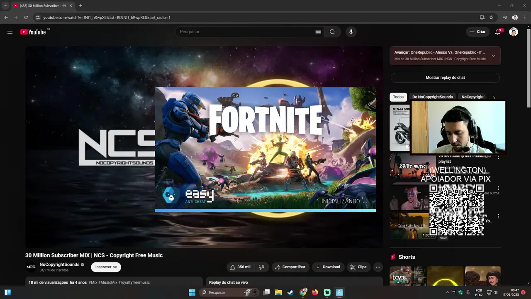Show more filter chips with the arrow

tap(494, 97)
